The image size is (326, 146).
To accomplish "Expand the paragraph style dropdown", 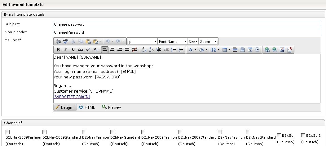I will (x=143, y=41).
